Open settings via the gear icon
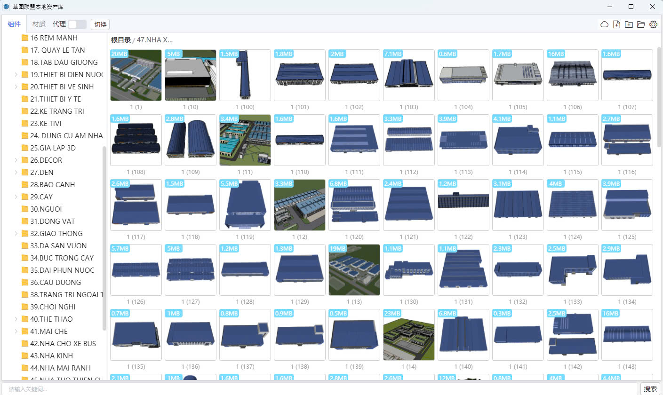 coord(653,24)
